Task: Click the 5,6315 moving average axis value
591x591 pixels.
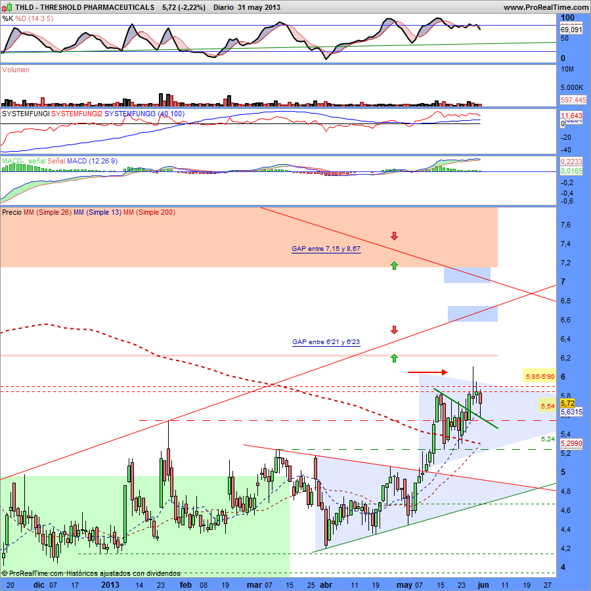Action: coord(571,412)
